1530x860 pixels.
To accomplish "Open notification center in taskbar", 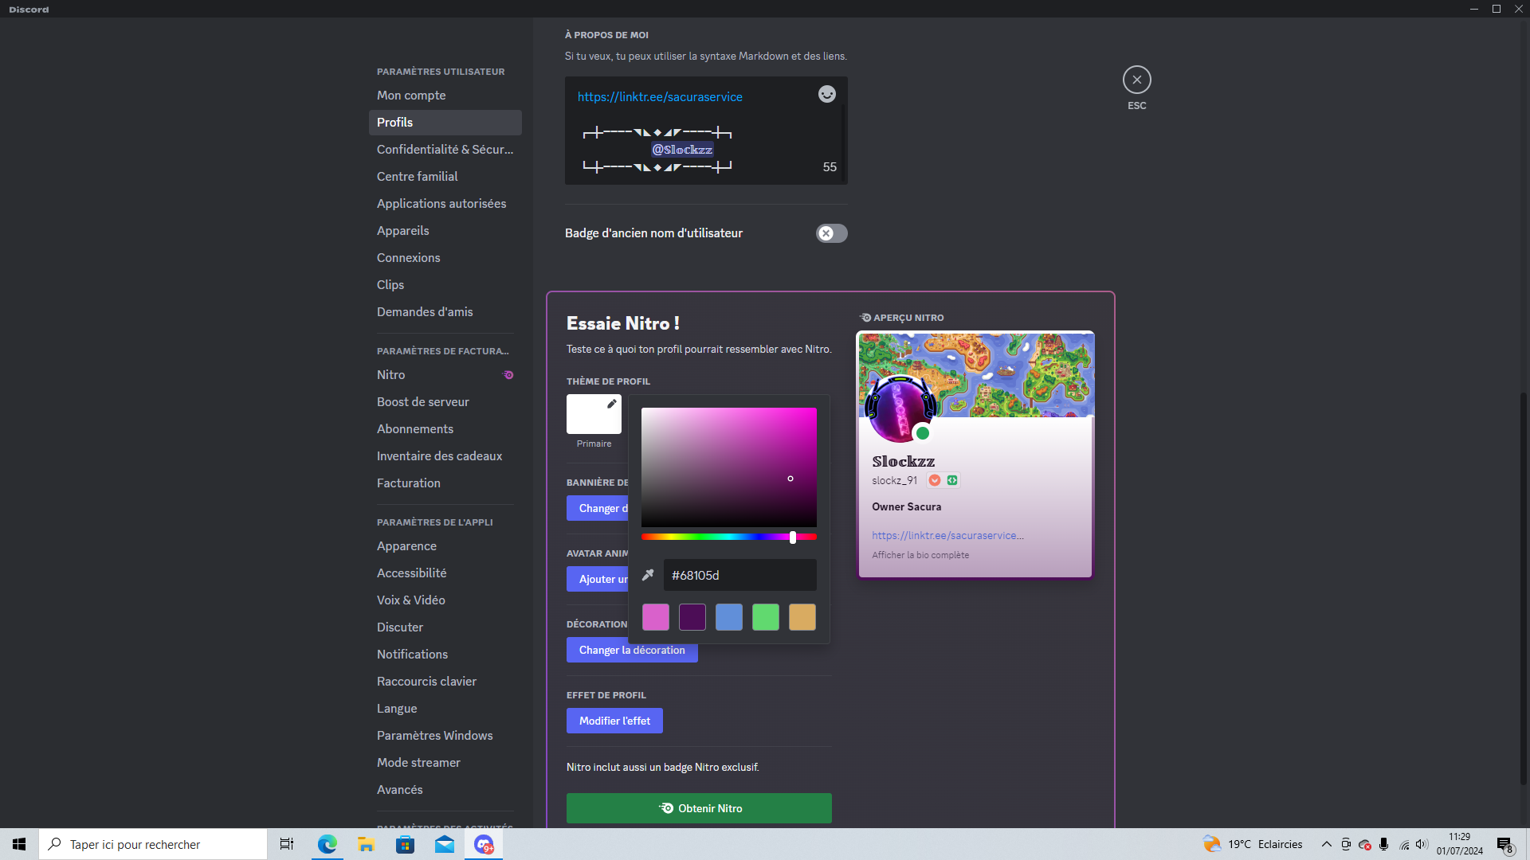I will point(1504,844).
